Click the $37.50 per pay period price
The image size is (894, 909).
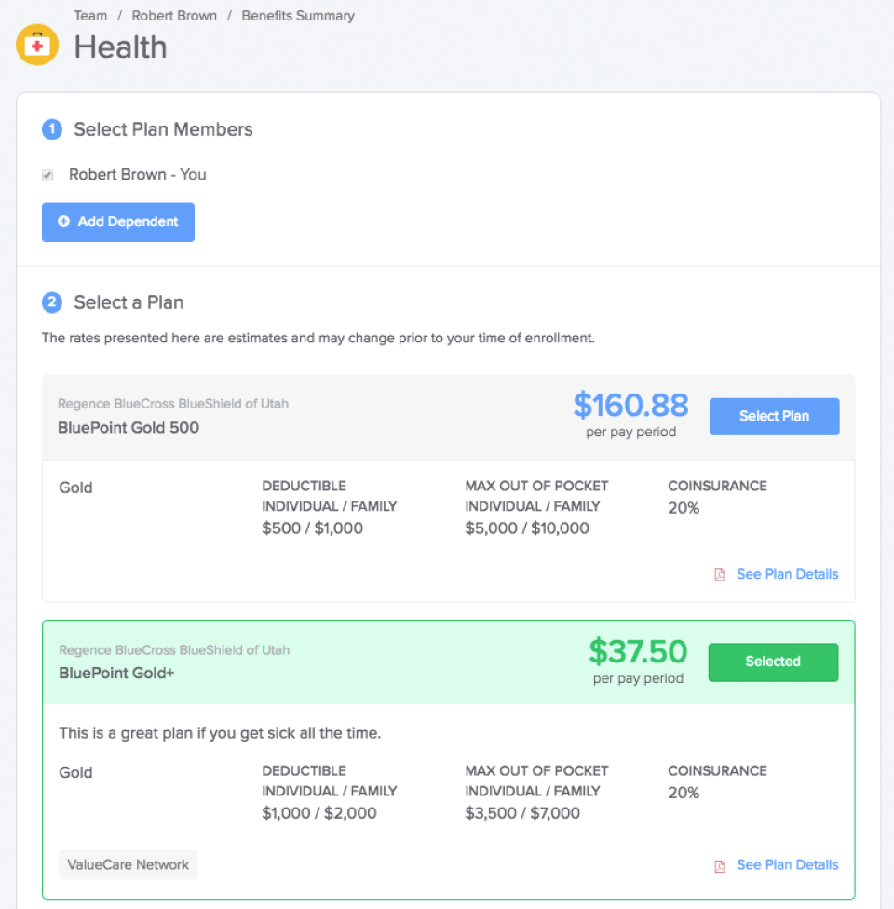638,661
